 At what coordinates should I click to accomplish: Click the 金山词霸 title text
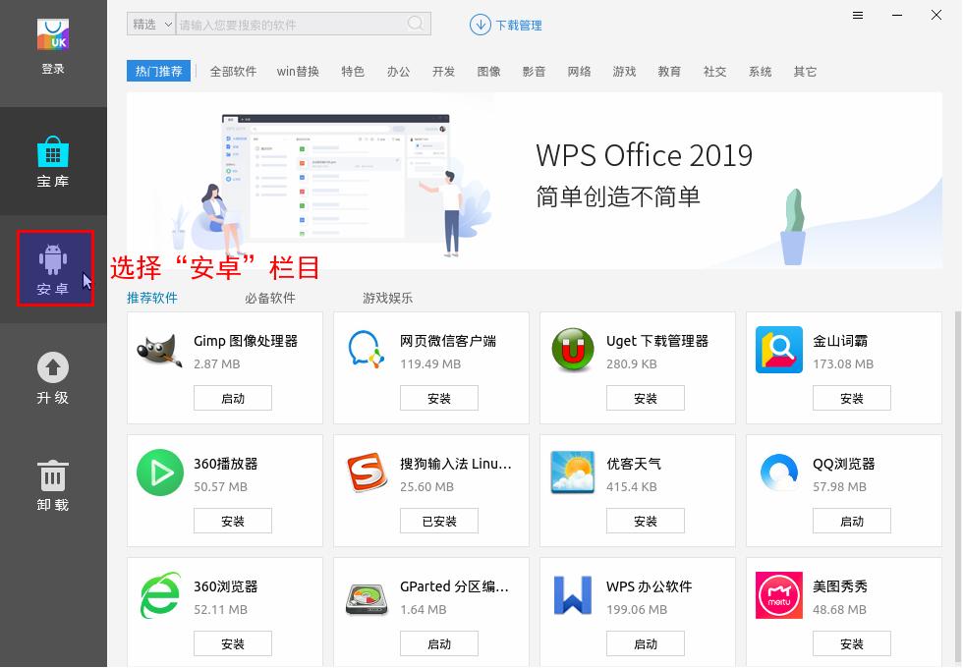840,341
